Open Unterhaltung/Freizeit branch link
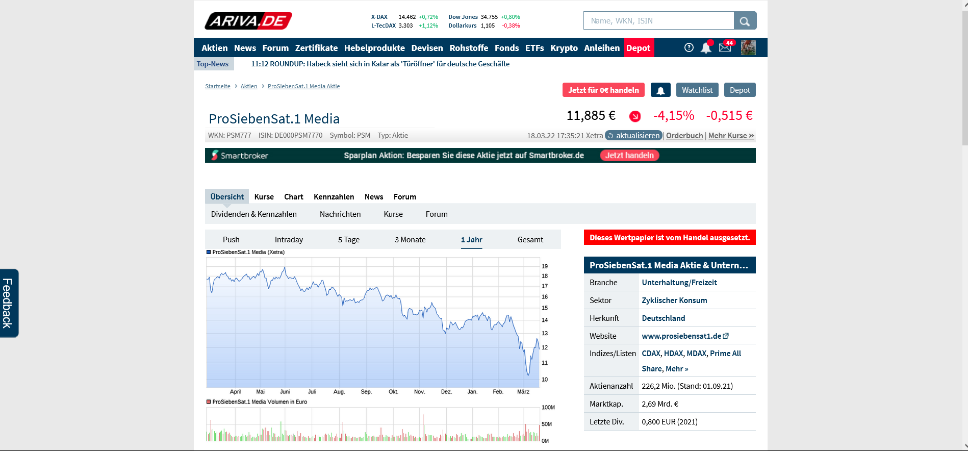Image resolution: width=968 pixels, height=453 pixels. (x=679, y=283)
